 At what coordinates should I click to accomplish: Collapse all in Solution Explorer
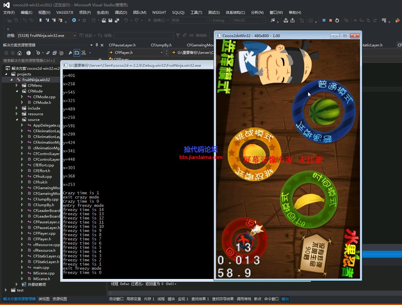tap(55, 53)
